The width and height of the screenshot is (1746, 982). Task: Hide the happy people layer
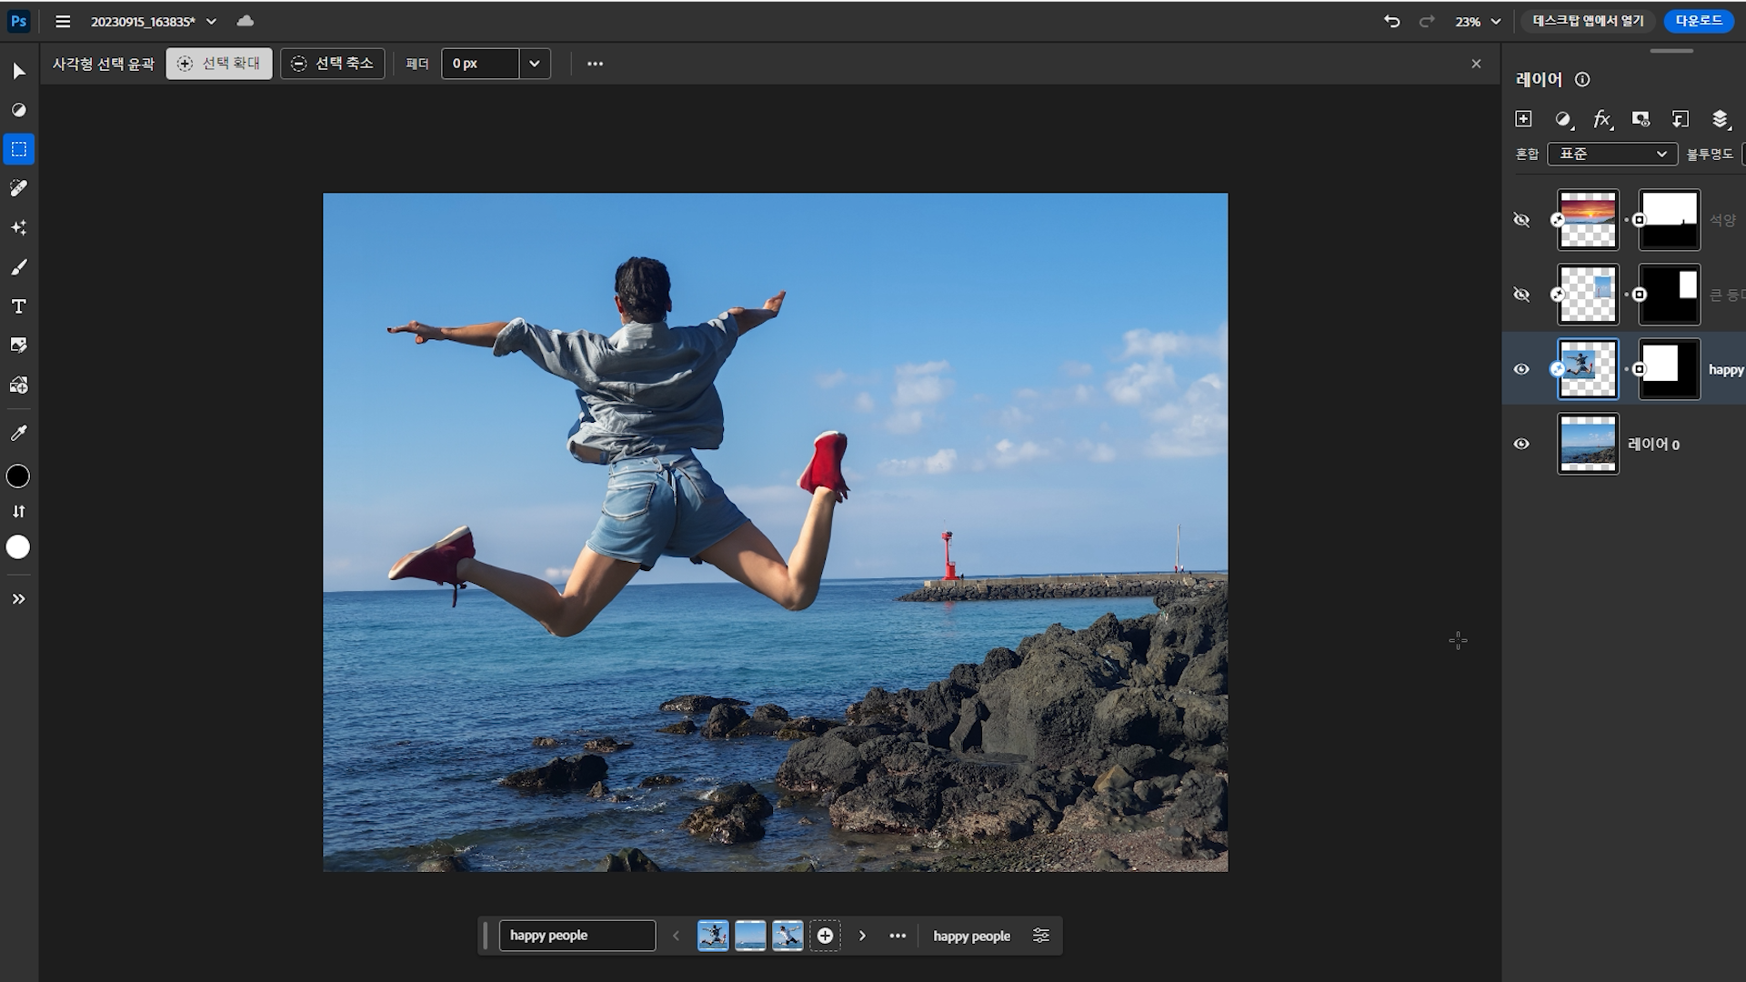coord(1521,369)
